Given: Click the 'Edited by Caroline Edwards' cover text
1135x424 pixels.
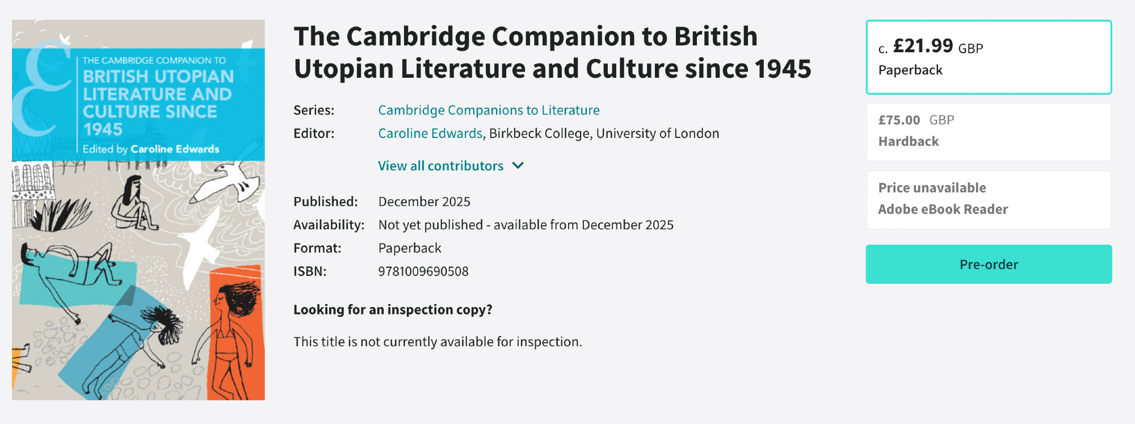Looking at the screenshot, I should 151,149.
